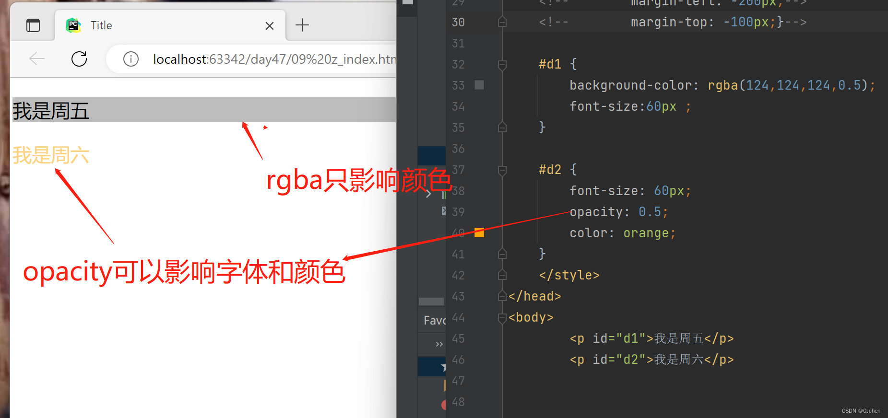
Task: Click the rgba(124,124,124,0.5) value
Action: [788, 85]
